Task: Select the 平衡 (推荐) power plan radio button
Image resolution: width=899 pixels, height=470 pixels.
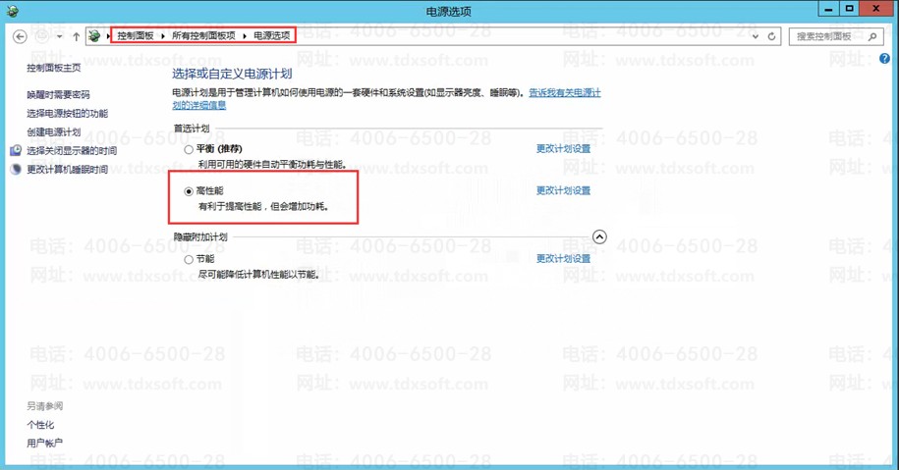Action: coord(190,149)
